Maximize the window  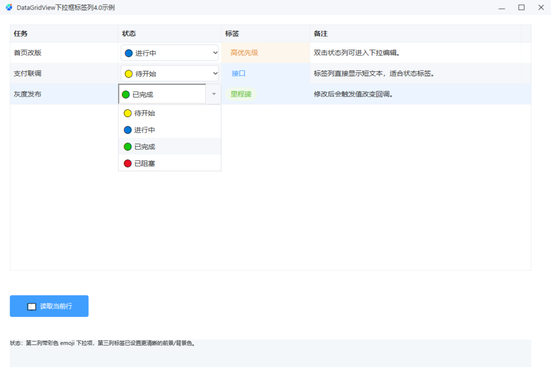[521, 8]
